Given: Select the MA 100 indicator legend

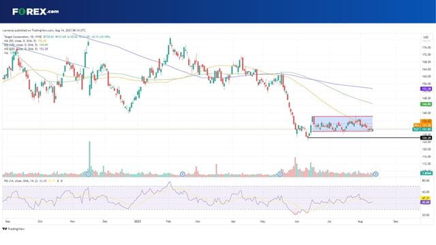Looking at the screenshot, I should pos(26,45).
